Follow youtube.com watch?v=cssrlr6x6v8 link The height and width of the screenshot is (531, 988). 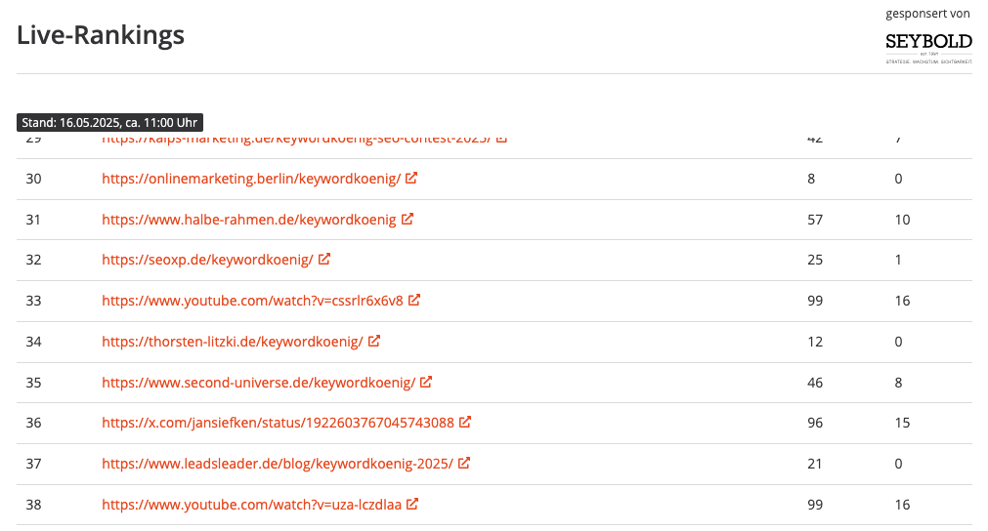(x=252, y=301)
